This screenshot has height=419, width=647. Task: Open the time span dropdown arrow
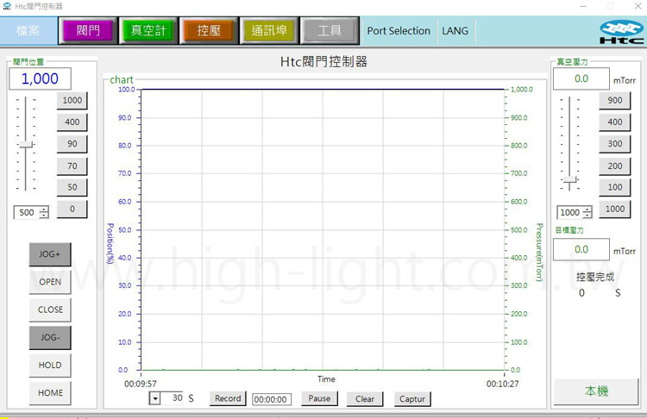click(154, 399)
